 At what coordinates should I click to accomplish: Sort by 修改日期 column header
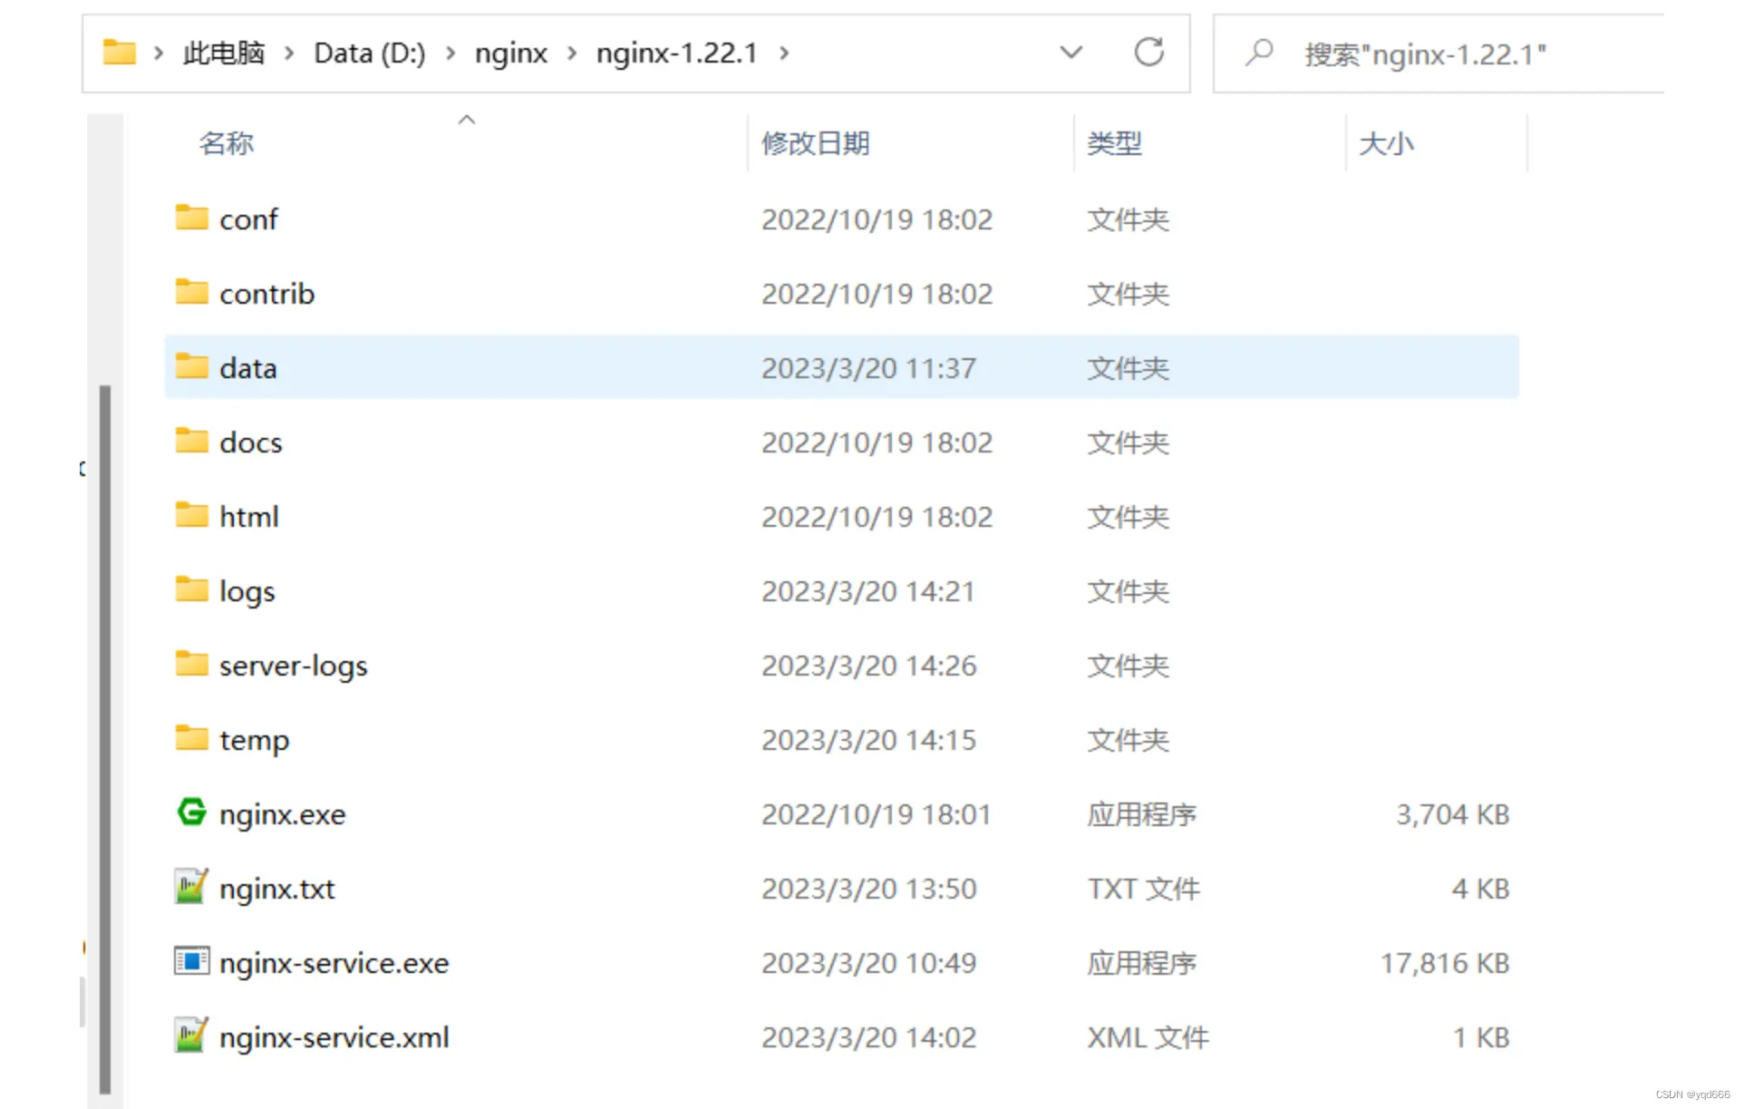coord(816,143)
